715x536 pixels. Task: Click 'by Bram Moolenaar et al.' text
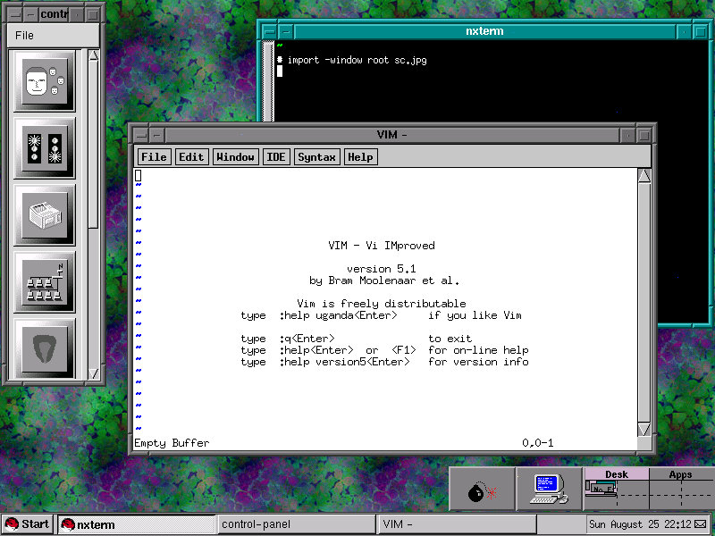pos(384,281)
